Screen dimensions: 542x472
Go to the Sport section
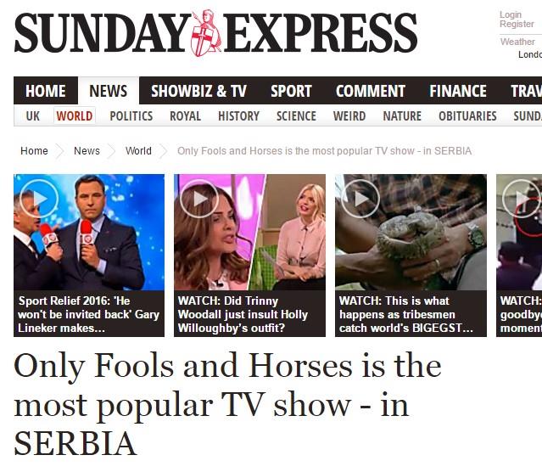coord(291,91)
